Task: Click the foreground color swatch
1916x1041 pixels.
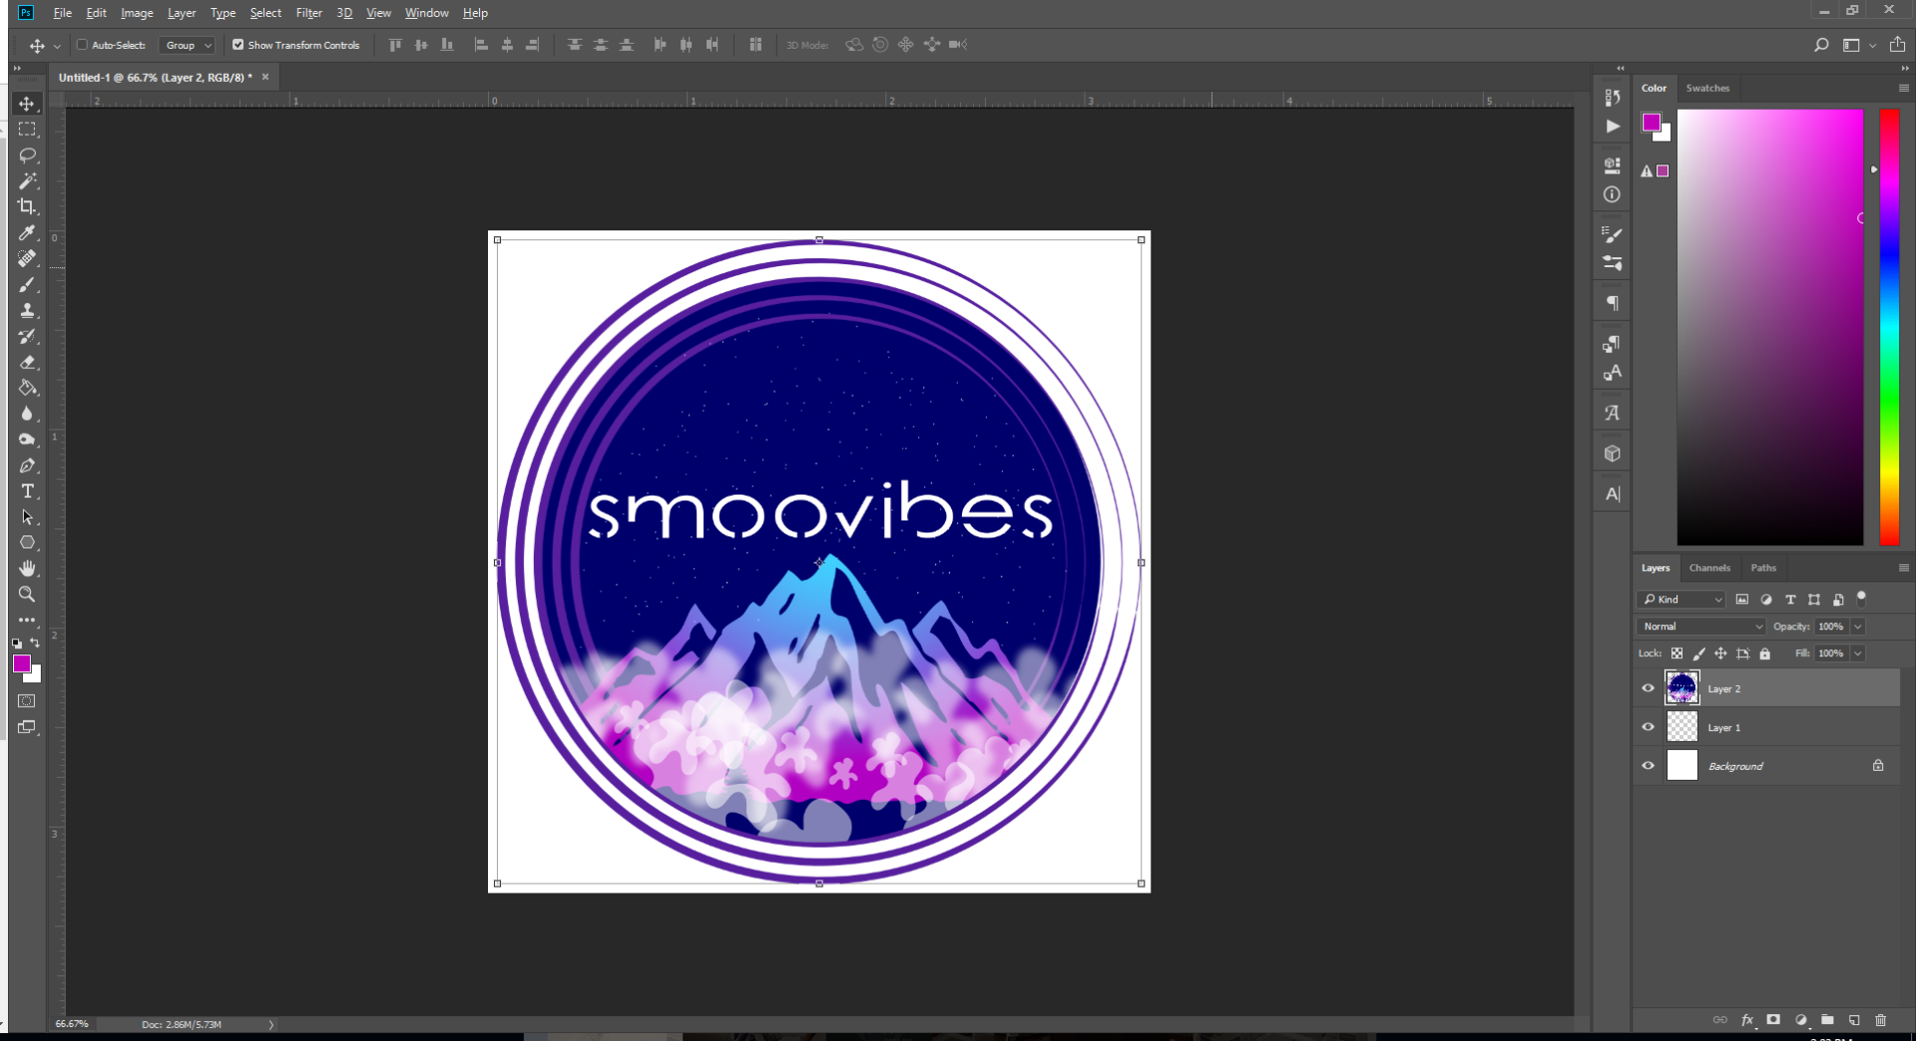Action: pyautogui.click(x=22, y=664)
